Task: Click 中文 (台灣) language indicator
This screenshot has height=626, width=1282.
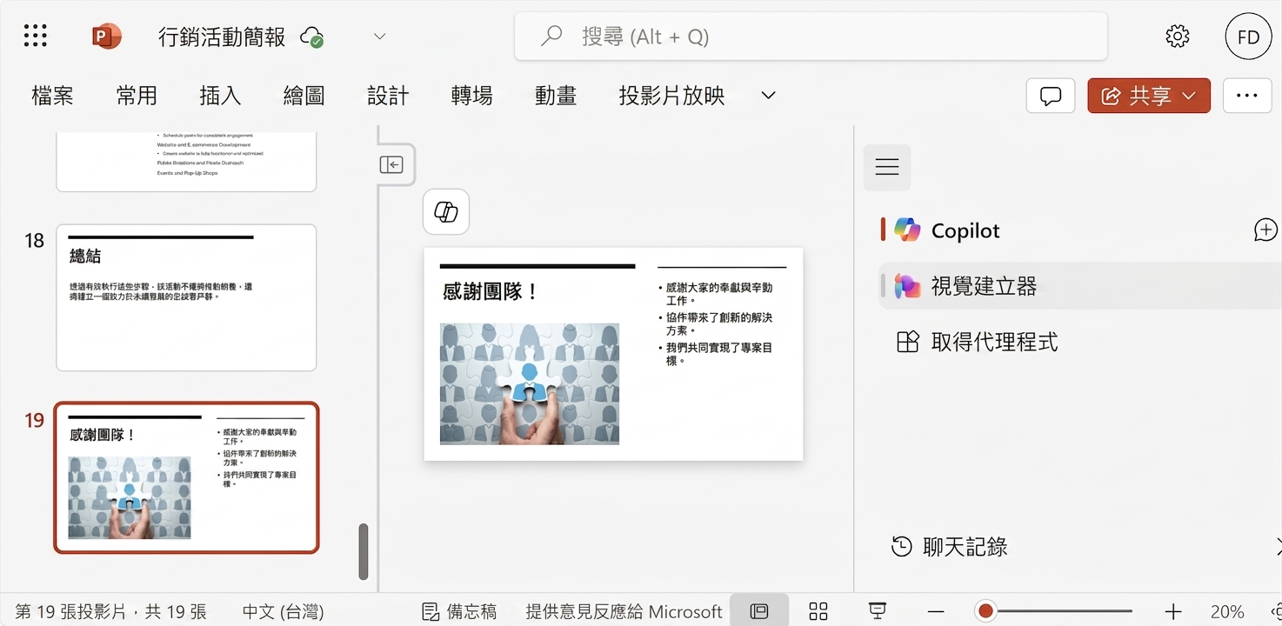Action: pyautogui.click(x=283, y=611)
